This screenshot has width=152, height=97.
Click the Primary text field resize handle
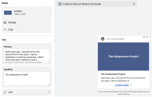pos(49,62)
